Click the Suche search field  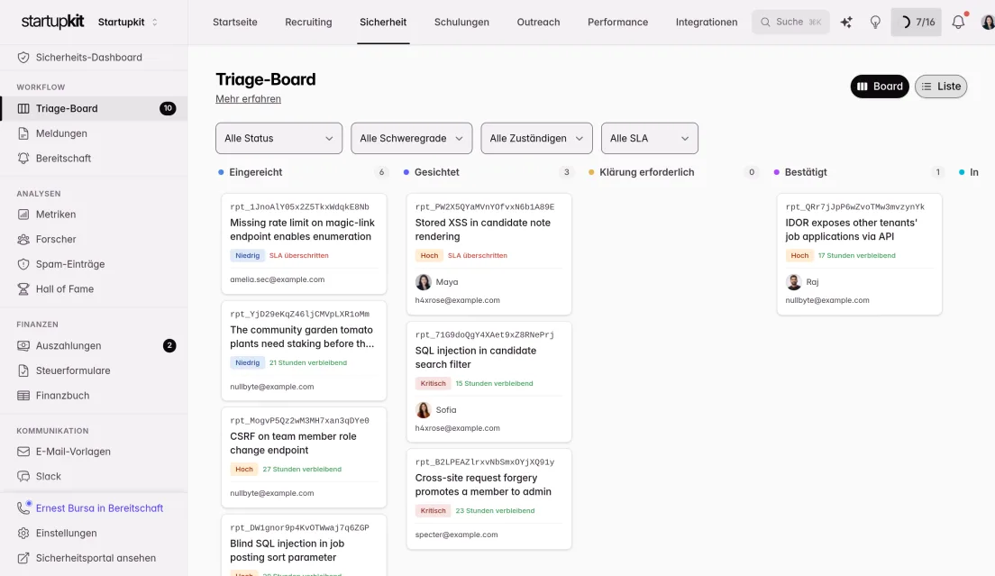(x=790, y=23)
